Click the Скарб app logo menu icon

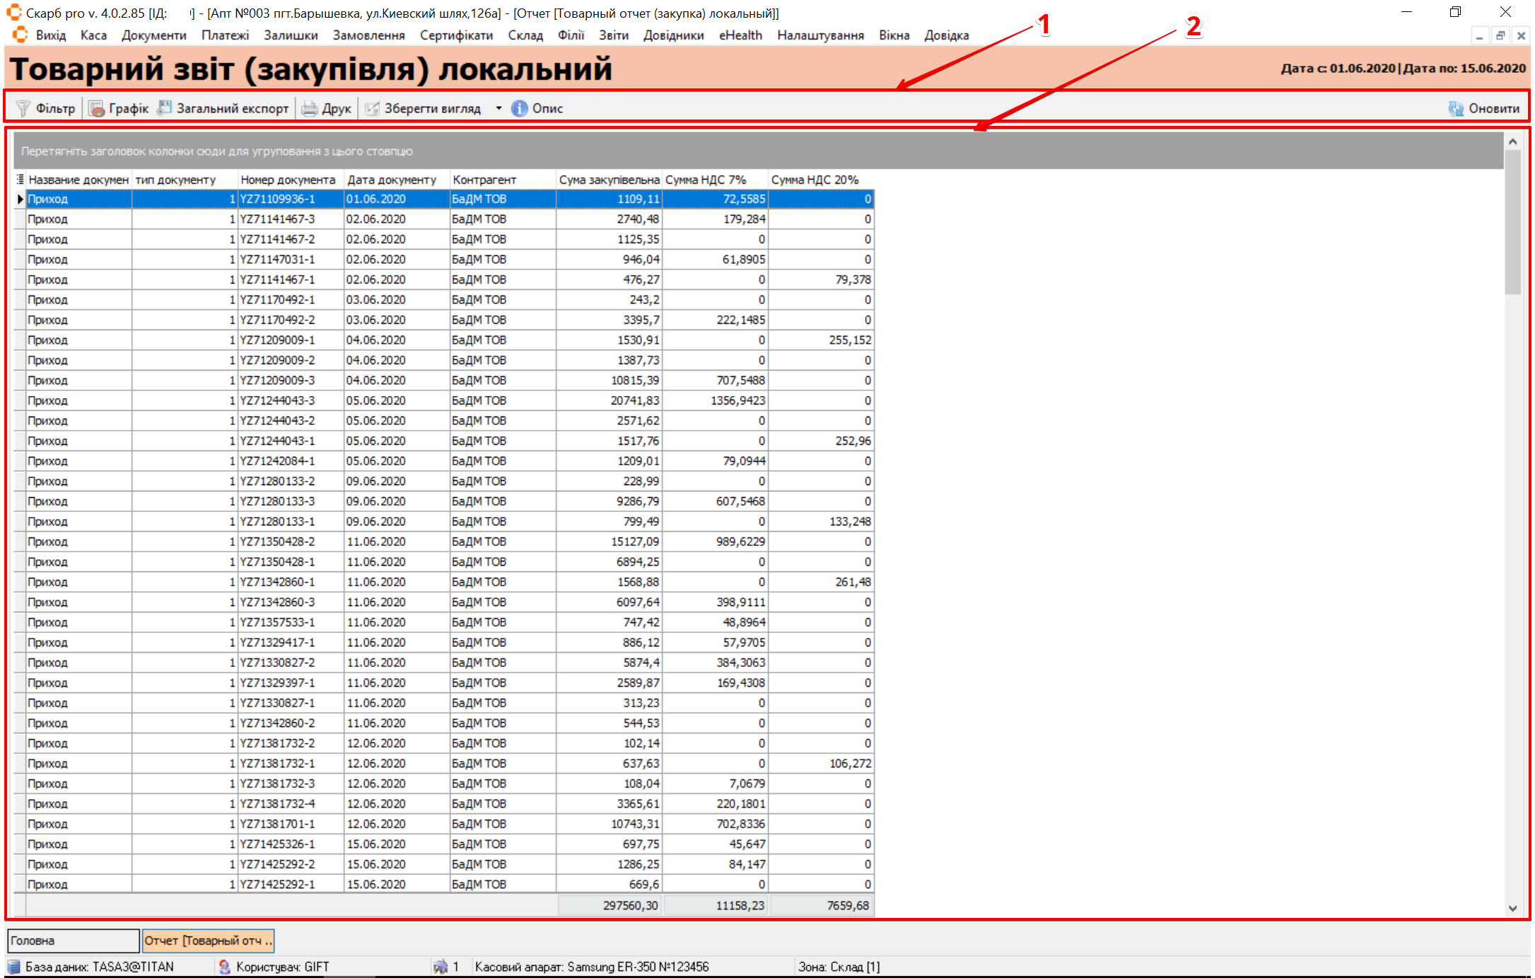(20, 35)
